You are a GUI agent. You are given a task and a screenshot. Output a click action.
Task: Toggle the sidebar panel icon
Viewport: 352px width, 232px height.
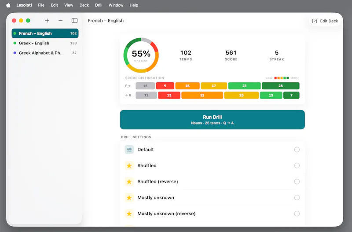(74, 21)
